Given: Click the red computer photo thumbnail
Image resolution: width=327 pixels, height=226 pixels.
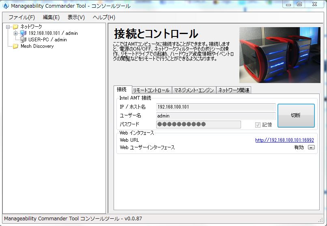Looking at the screenshot, I should pyautogui.click(x=280, y=55).
